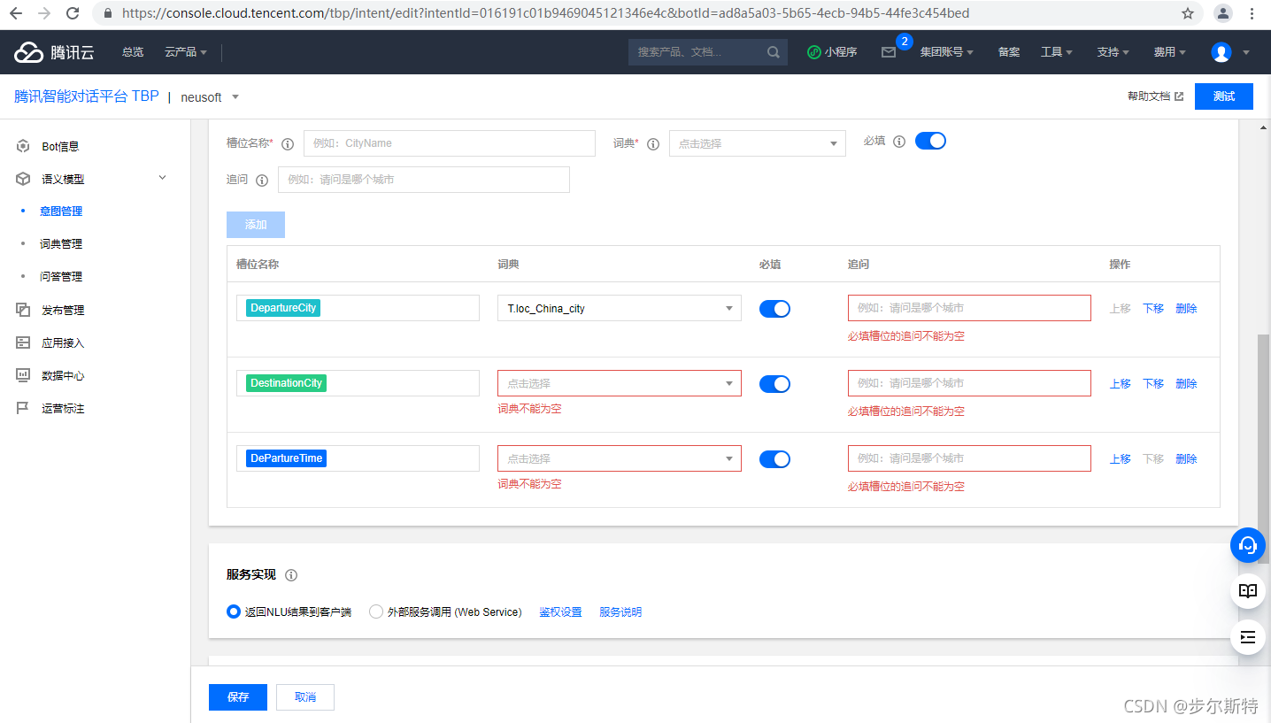Expand the 云产品 menu
Viewport: 1271px width, 723px height.
[x=186, y=52]
